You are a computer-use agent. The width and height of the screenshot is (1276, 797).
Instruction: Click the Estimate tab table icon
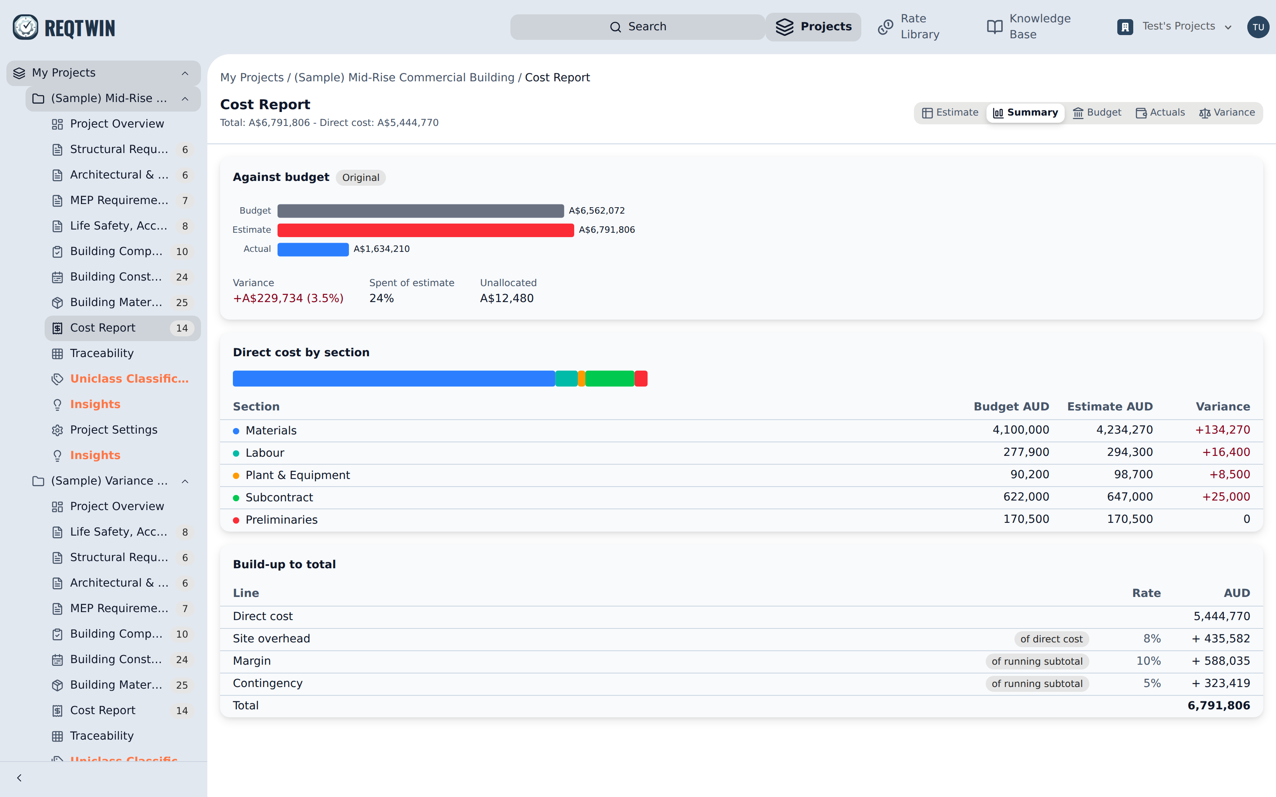coord(927,113)
